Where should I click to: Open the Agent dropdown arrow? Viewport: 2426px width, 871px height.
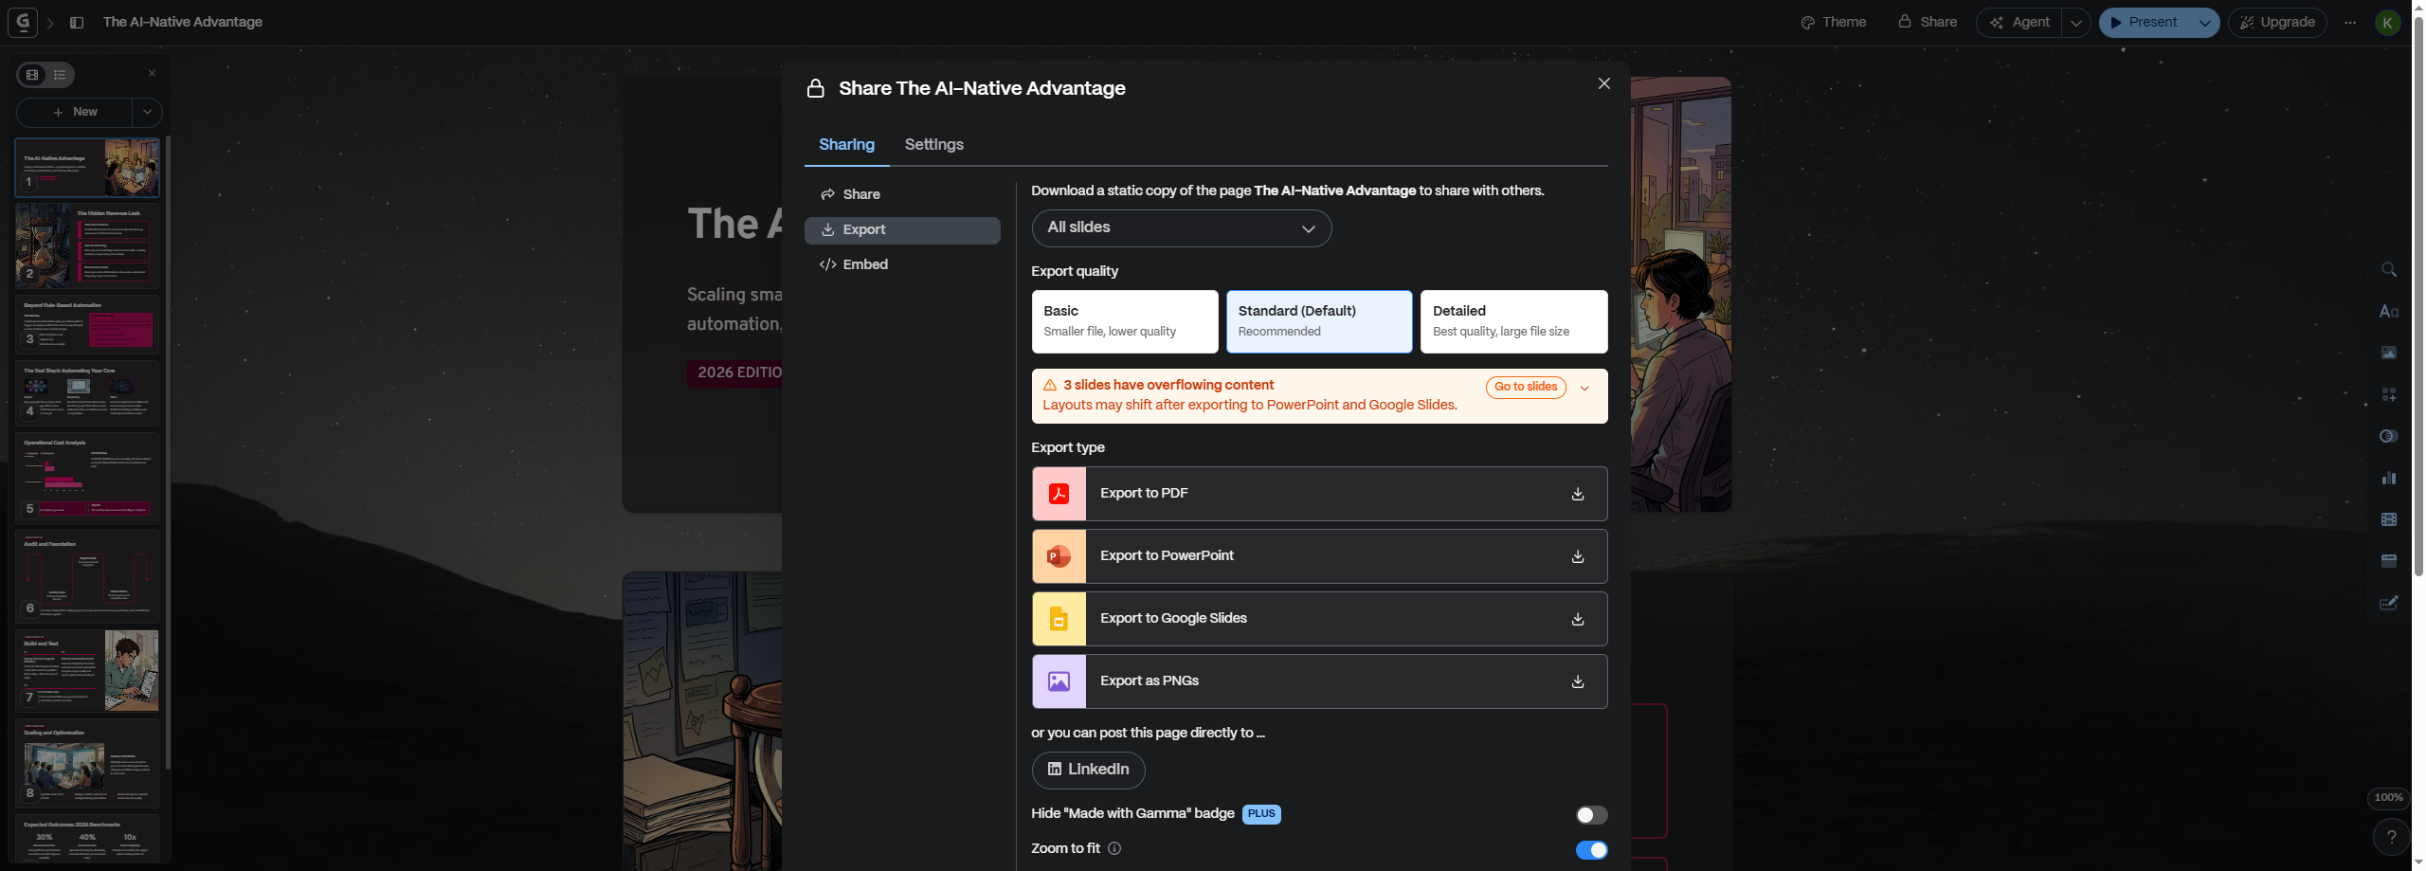[x=2075, y=23]
